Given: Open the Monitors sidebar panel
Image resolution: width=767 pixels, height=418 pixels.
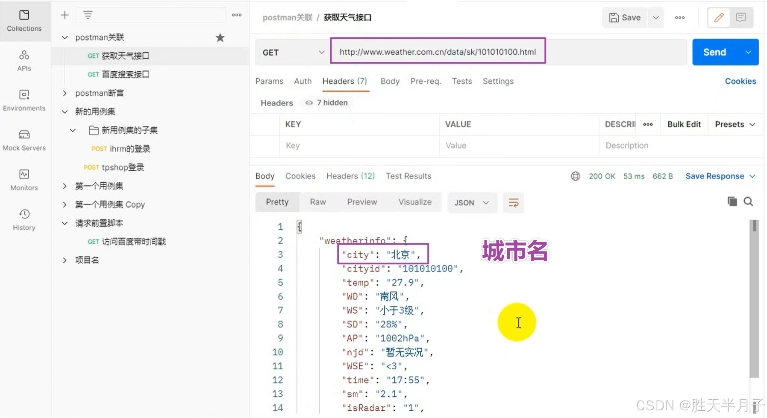Looking at the screenshot, I should point(24,180).
